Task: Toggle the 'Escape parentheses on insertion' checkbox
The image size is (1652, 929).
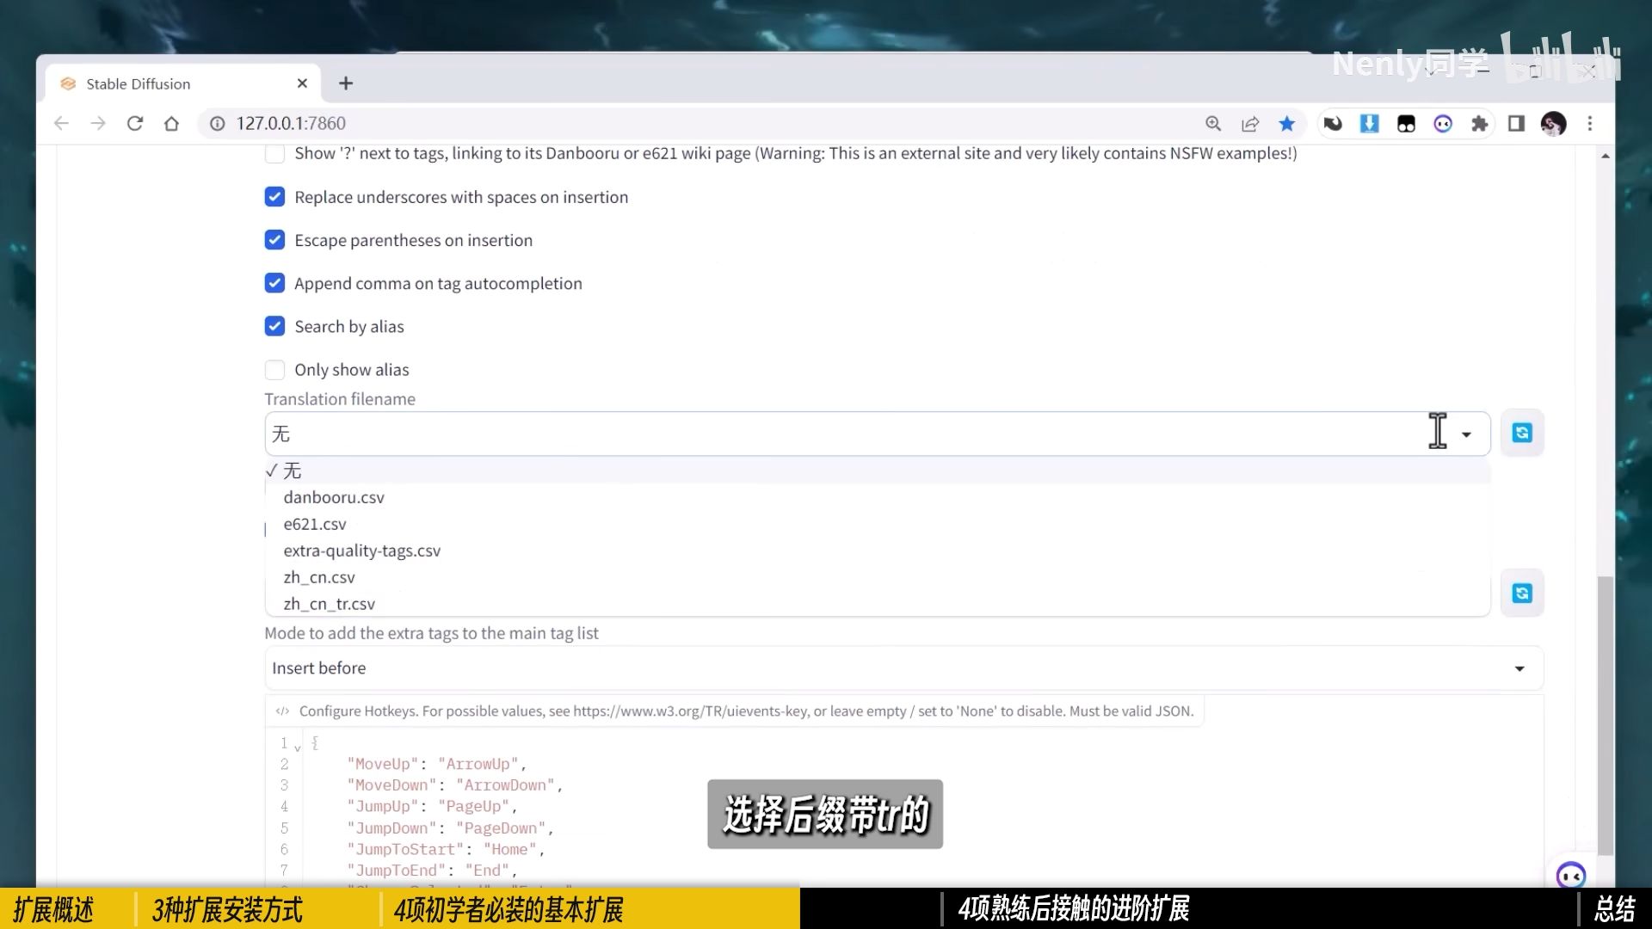Action: coord(274,239)
